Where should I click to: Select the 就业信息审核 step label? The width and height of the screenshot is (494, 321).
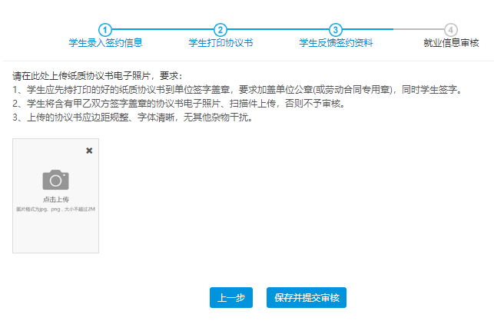[x=451, y=43]
